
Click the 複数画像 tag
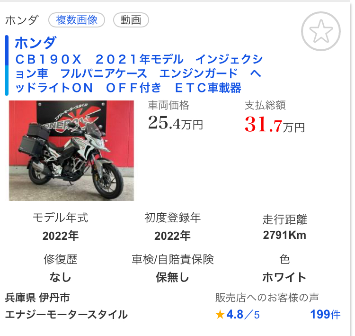pos(77,20)
